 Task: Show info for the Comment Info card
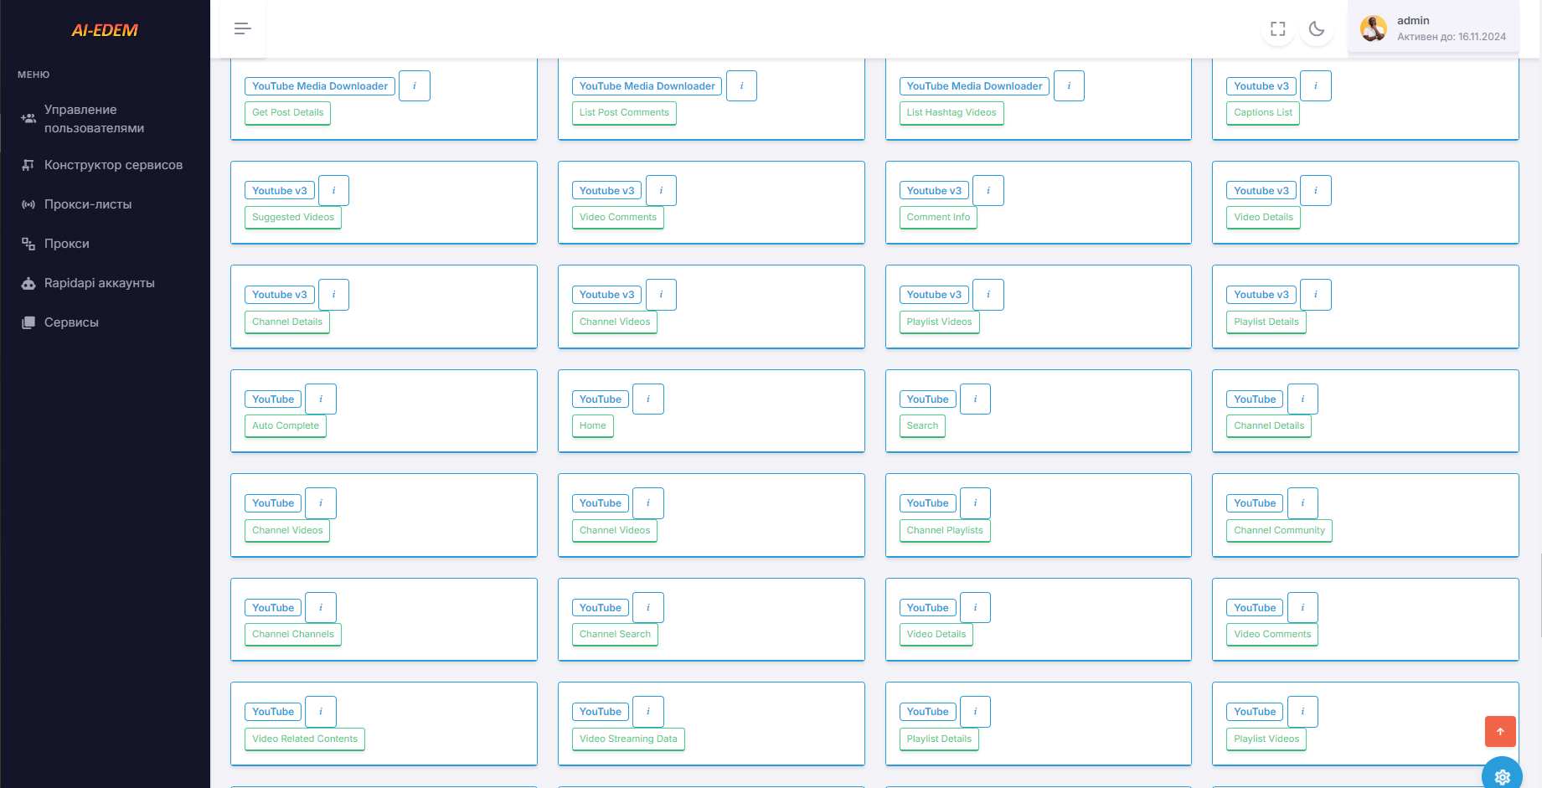[988, 191]
